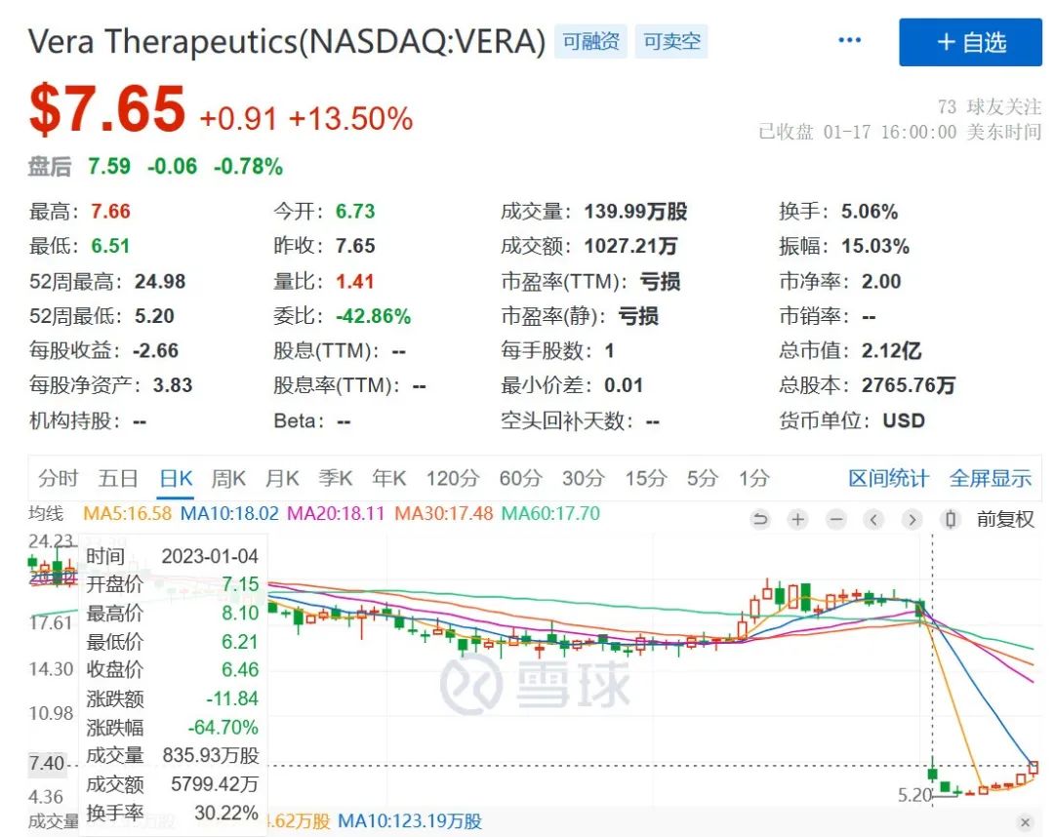Image resolution: width=1054 pixels, height=837 pixels.
Task: Click the 7.40 crosshair price label
Action: [x=47, y=764]
